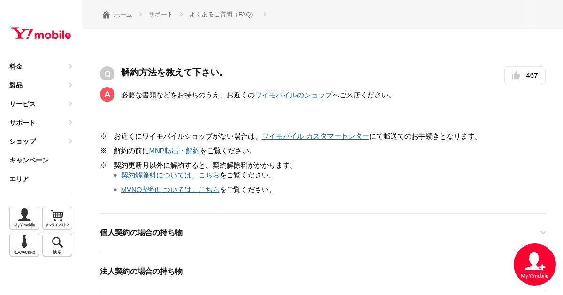Open the オンラインストア cart icon
This screenshot has width=563, height=295.
tap(57, 218)
